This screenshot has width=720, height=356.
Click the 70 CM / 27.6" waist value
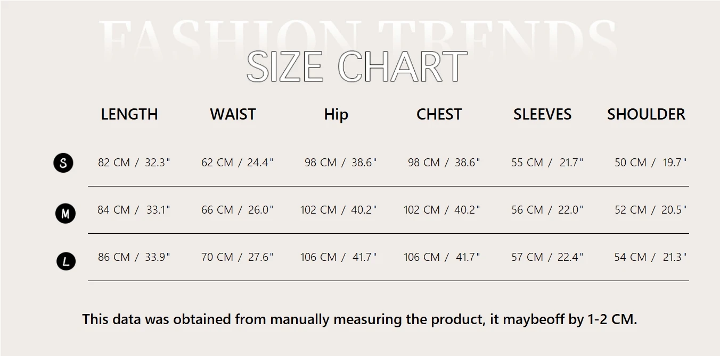pos(237,257)
